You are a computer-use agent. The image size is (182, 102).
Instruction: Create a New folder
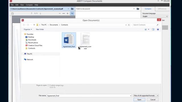[x=40, y=29]
